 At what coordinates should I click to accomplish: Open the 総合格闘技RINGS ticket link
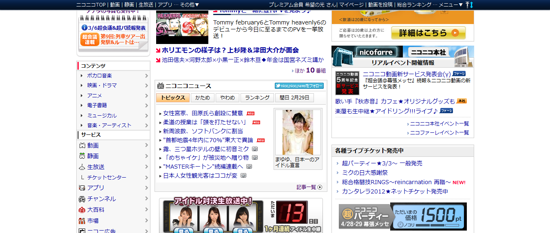pyautogui.click(x=396, y=182)
